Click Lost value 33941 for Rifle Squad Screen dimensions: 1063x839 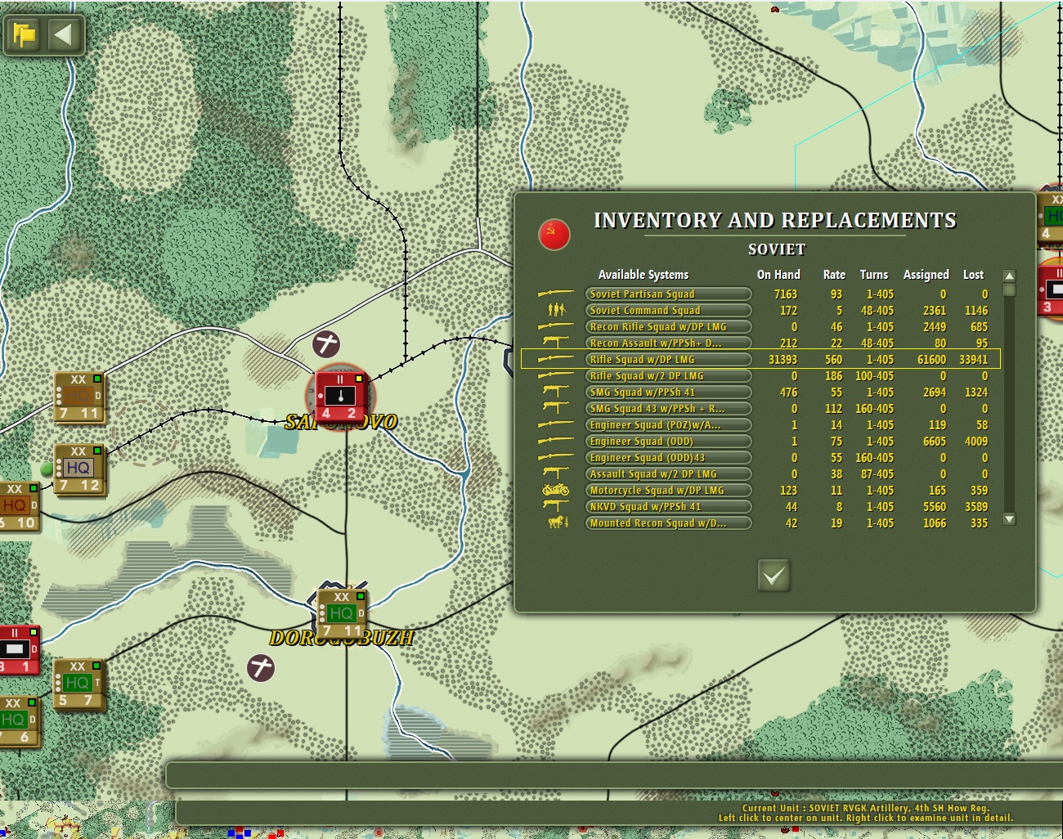click(x=973, y=360)
